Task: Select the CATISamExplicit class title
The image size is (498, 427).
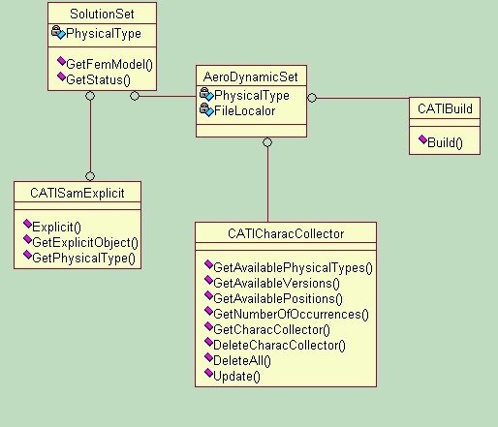Action: point(78,193)
